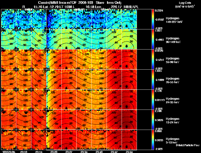Open the 35-55 keV image at 23:47
The image size is (201, 153).
(x=114, y=79)
